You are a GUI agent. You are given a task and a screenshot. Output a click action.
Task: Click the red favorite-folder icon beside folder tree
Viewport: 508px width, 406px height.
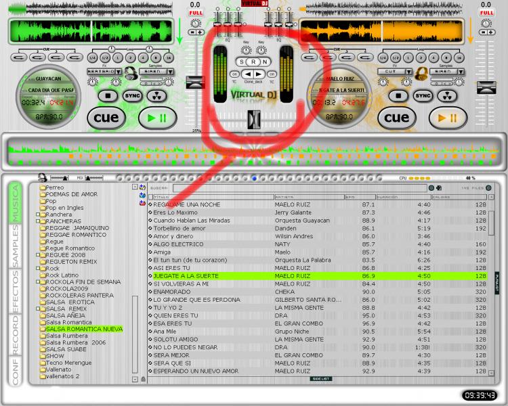point(142,203)
